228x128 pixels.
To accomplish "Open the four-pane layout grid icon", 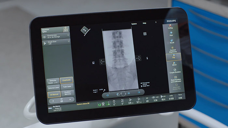I will tap(145, 34).
